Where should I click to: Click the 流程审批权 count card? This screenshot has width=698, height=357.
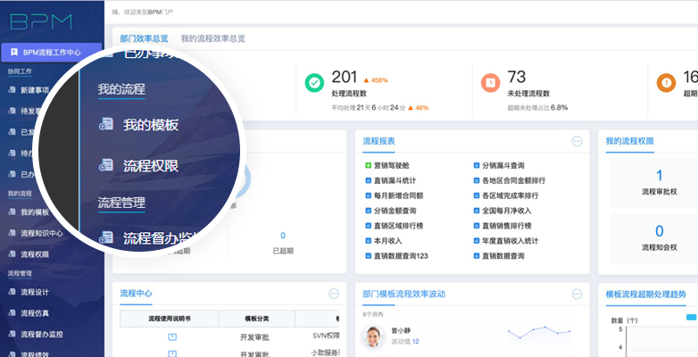click(x=659, y=182)
